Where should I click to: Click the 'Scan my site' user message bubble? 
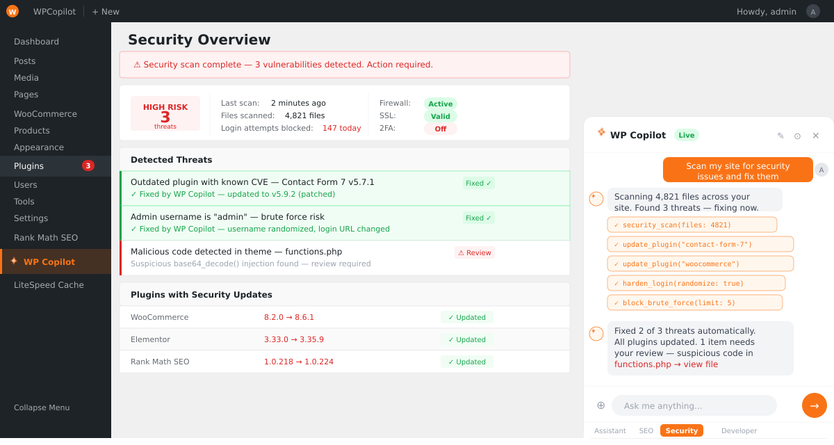point(738,170)
